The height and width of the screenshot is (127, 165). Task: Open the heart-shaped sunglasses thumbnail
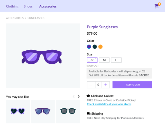(x=18, y=111)
